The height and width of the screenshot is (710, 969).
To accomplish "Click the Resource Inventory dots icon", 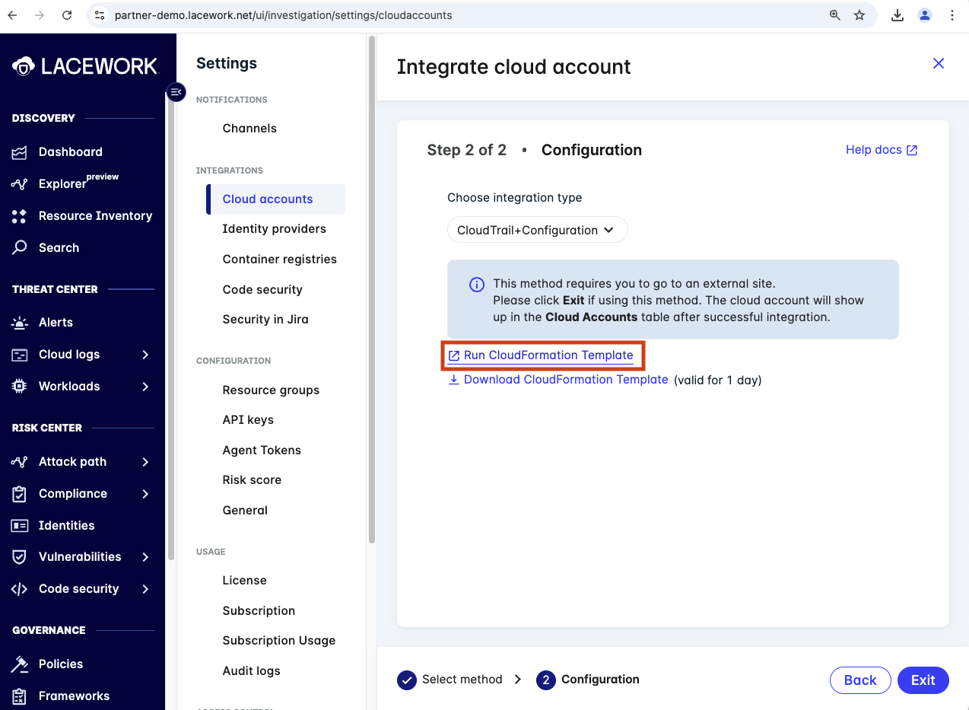I will click(20, 216).
